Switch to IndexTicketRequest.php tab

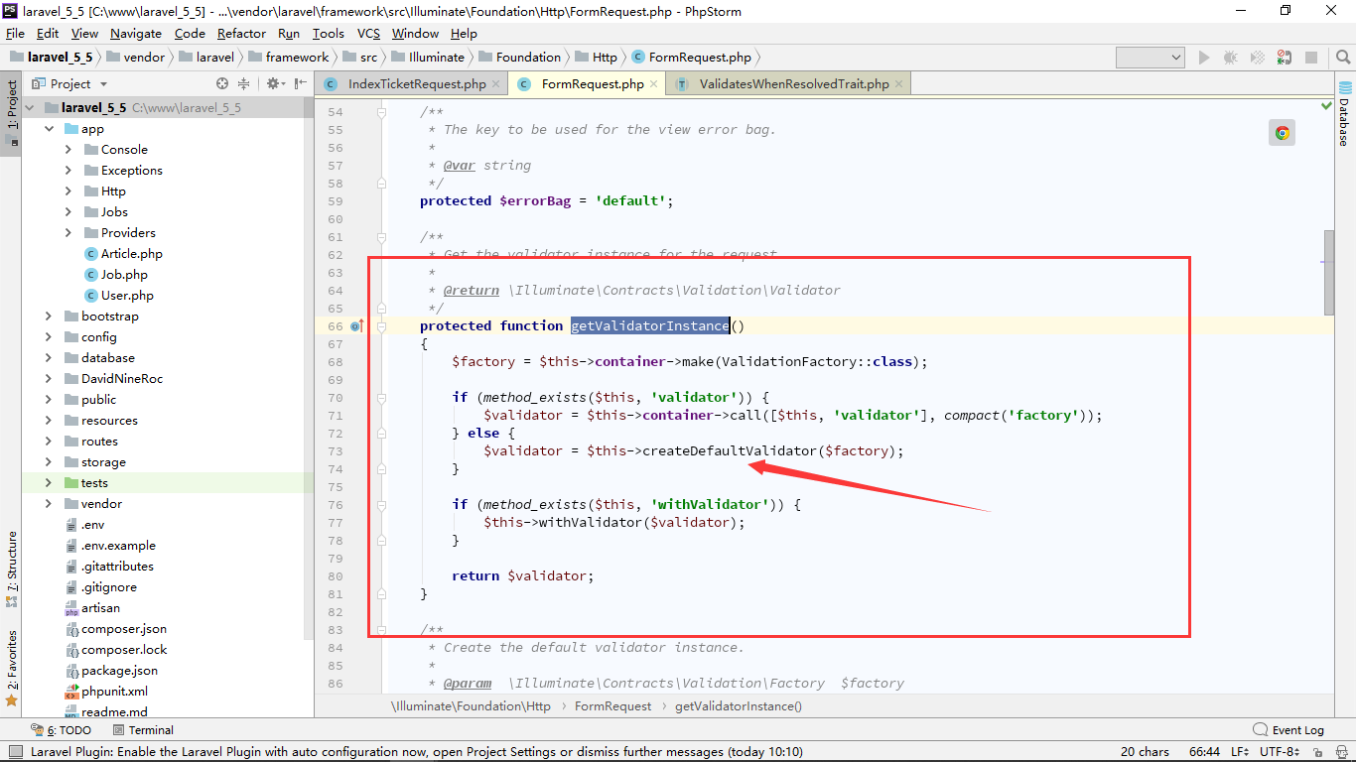417,84
